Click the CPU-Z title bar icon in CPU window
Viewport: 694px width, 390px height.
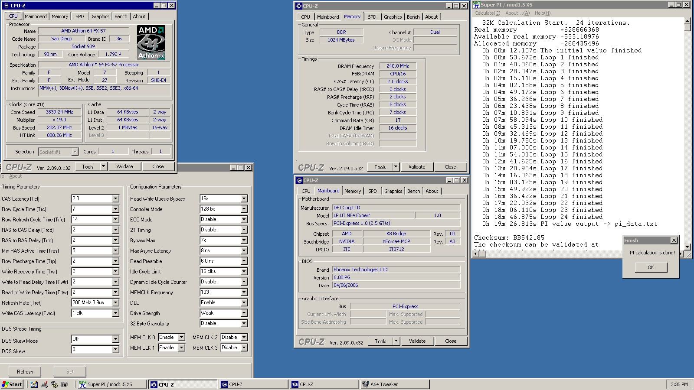(6, 6)
